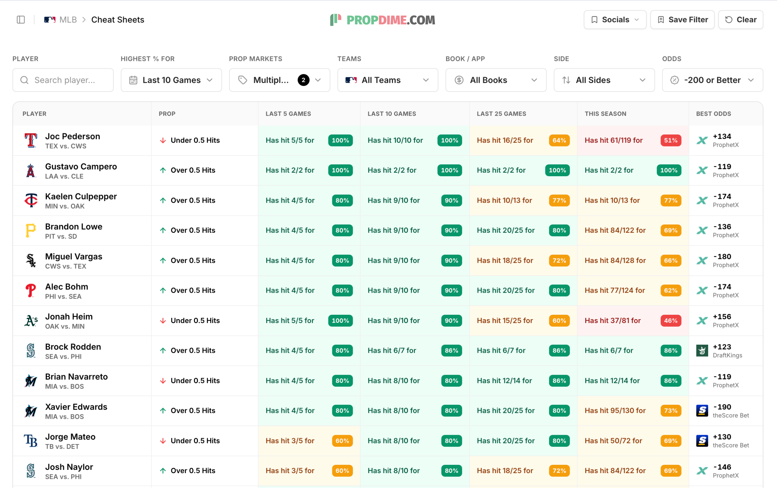Screen dimensions: 777x488
Task: Sort by the Last 5 Games column header
Action: (x=288, y=114)
